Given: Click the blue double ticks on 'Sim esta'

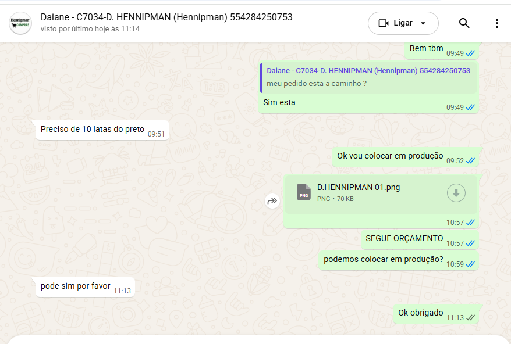Looking at the screenshot, I should [x=470, y=107].
